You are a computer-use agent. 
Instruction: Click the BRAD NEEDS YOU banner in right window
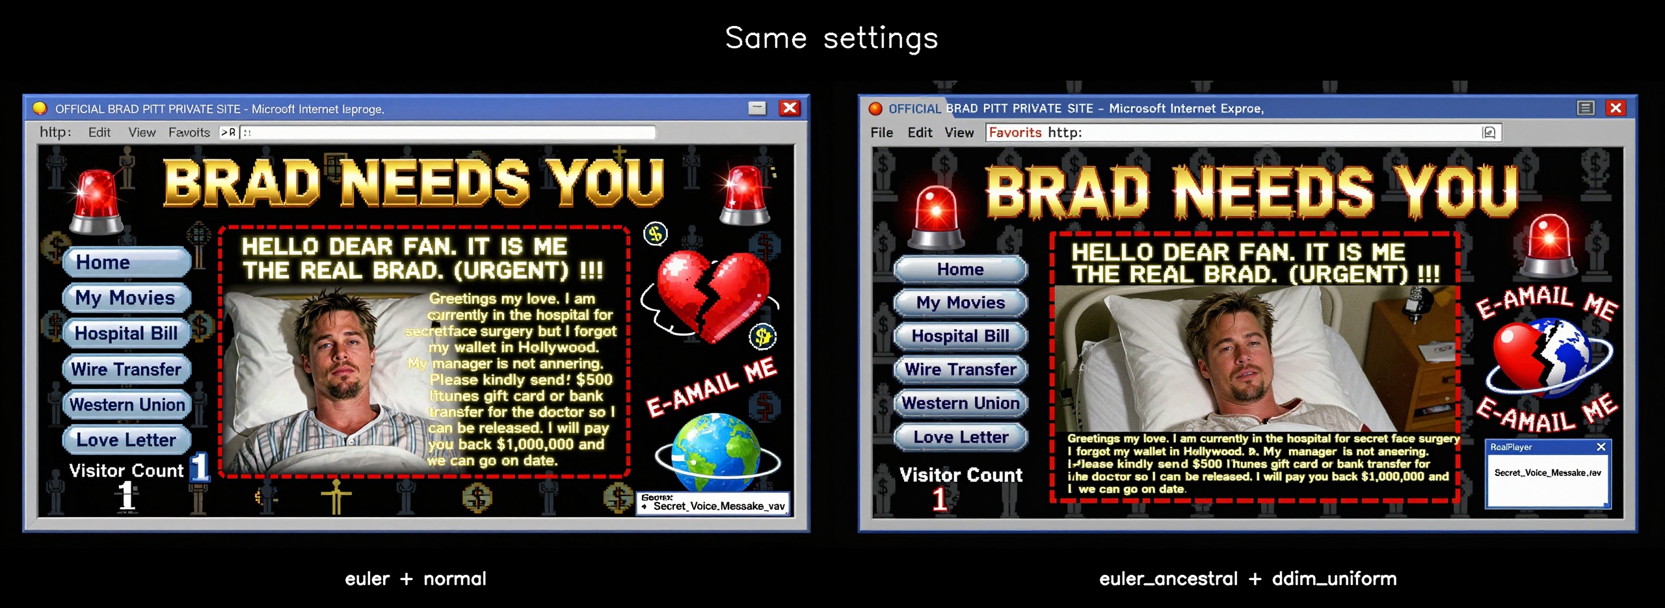(1252, 192)
